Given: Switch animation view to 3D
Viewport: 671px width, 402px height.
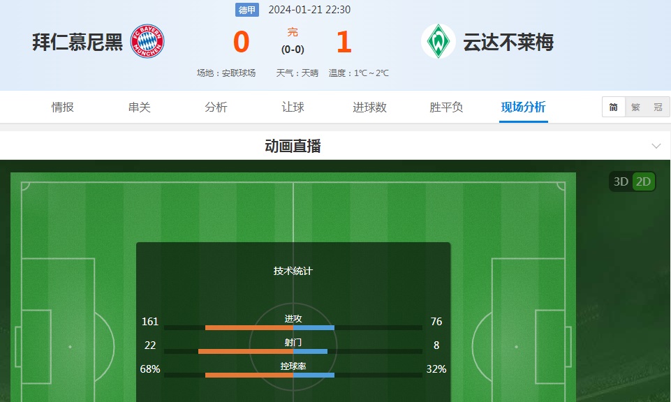Looking at the screenshot, I should click(x=621, y=182).
